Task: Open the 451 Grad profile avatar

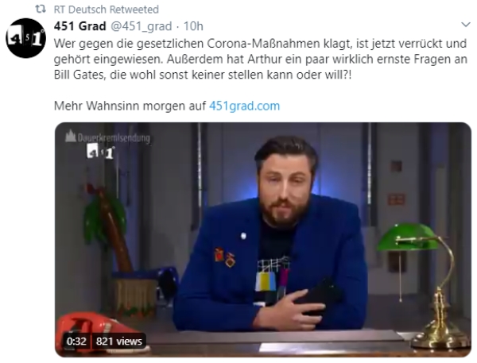Action: click(26, 38)
